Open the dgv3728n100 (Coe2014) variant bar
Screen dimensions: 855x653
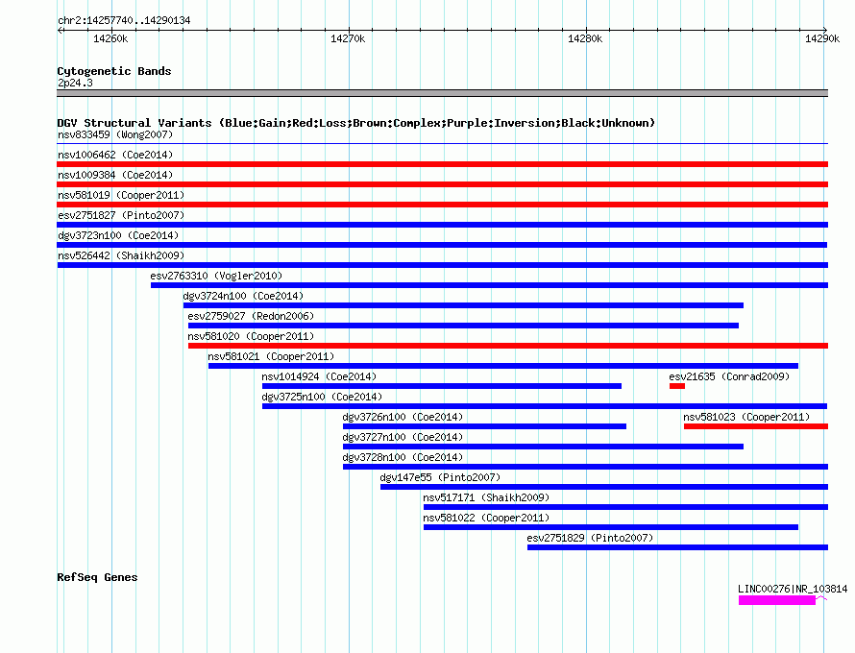coord(586,467)
